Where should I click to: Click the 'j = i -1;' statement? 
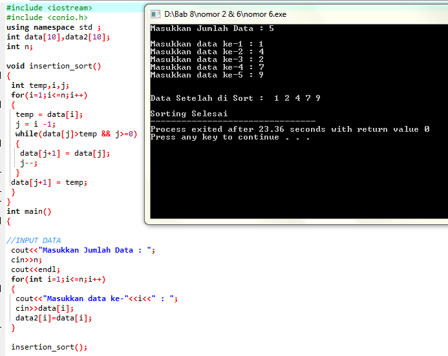36,124
